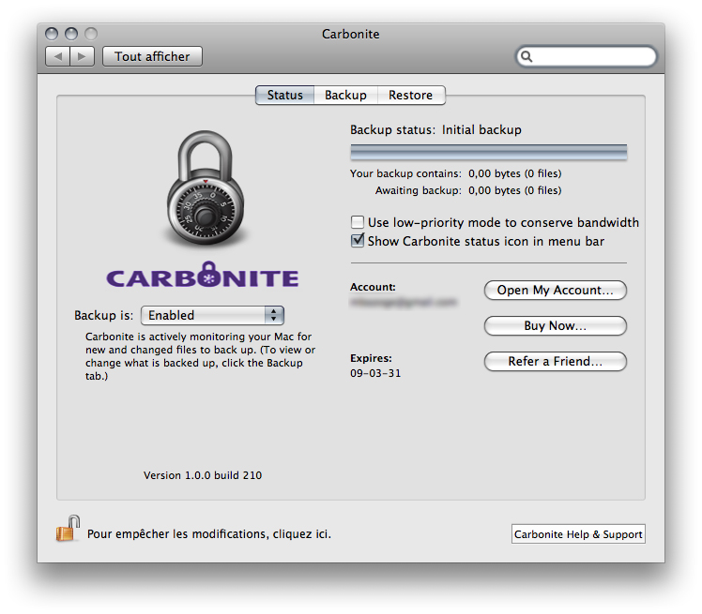Viewport: 702px width, 614px height.
Task: Click the Tout afficher button
Action: tap(152, 56)
